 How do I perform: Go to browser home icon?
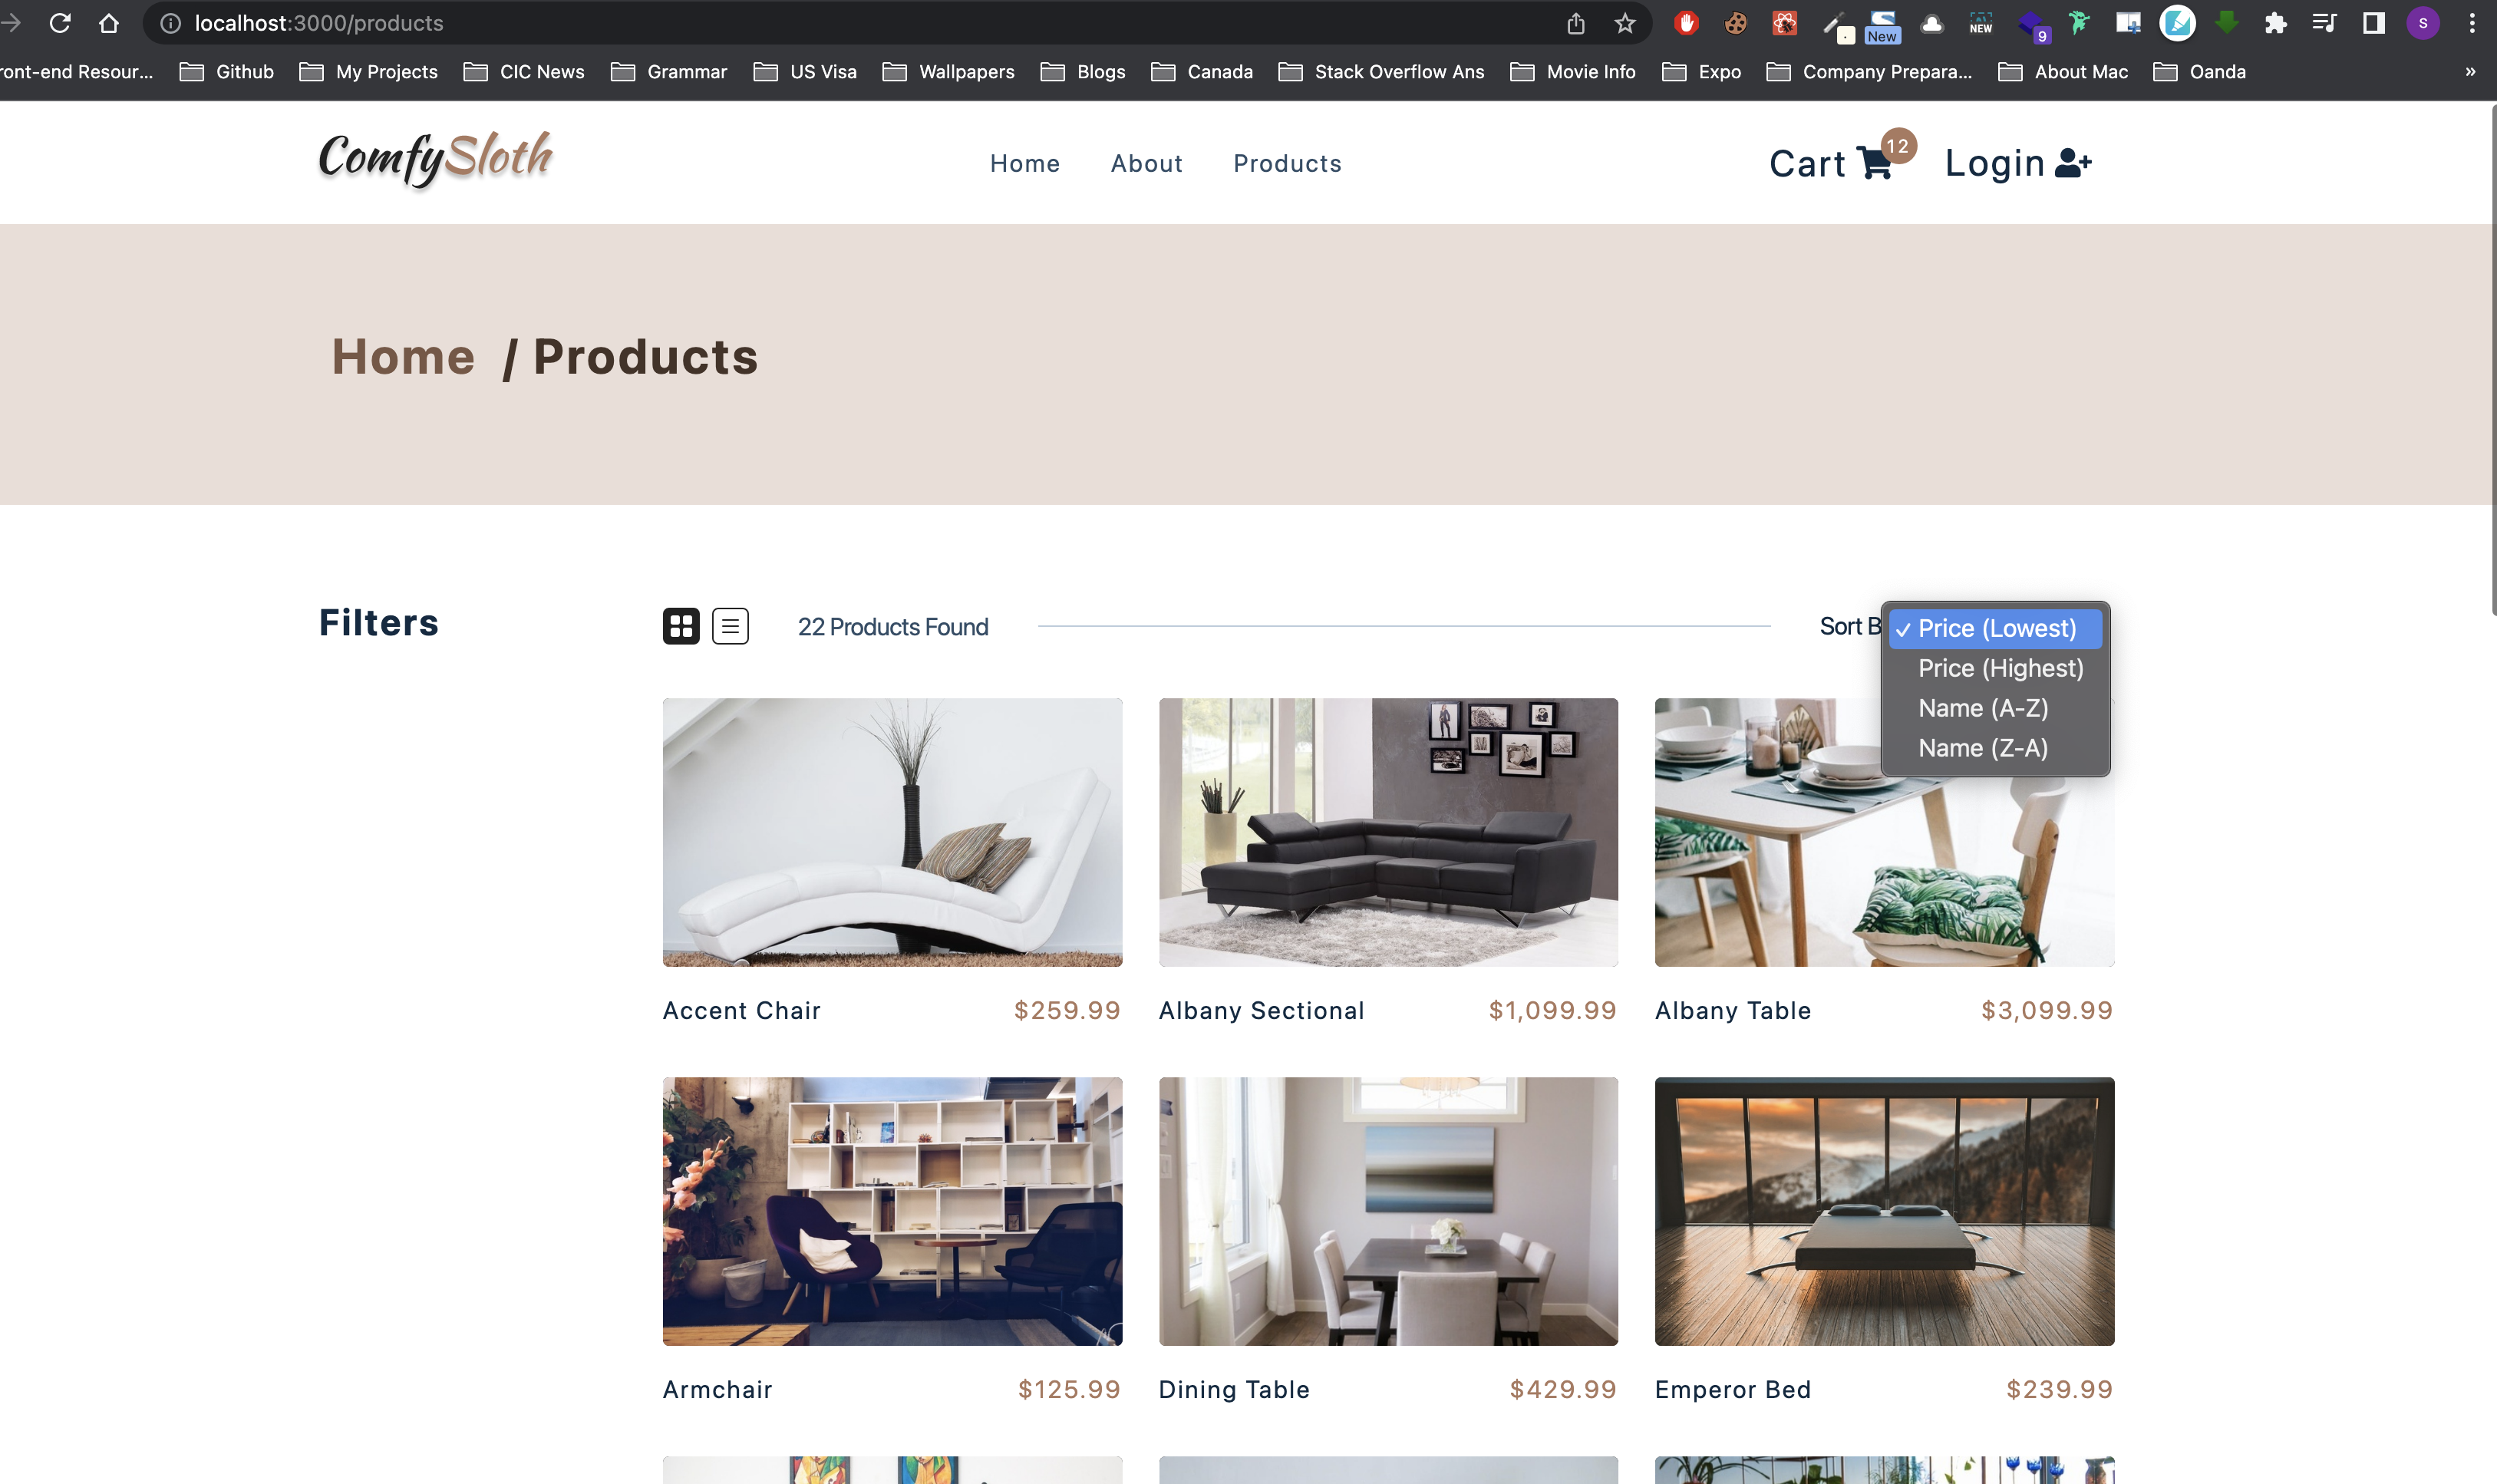[109, 23]
